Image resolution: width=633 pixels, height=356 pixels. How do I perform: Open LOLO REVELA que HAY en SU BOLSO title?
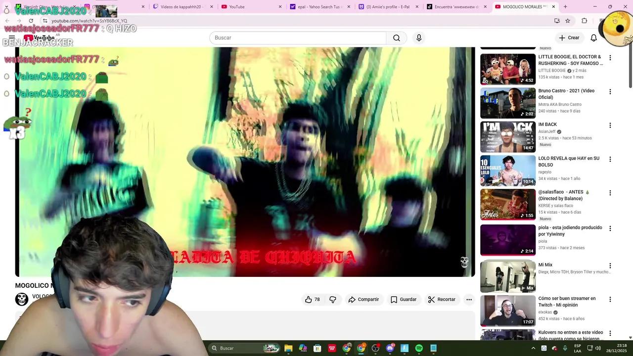tap(569, 162)
